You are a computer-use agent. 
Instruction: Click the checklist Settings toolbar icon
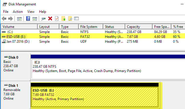point(76,18)
